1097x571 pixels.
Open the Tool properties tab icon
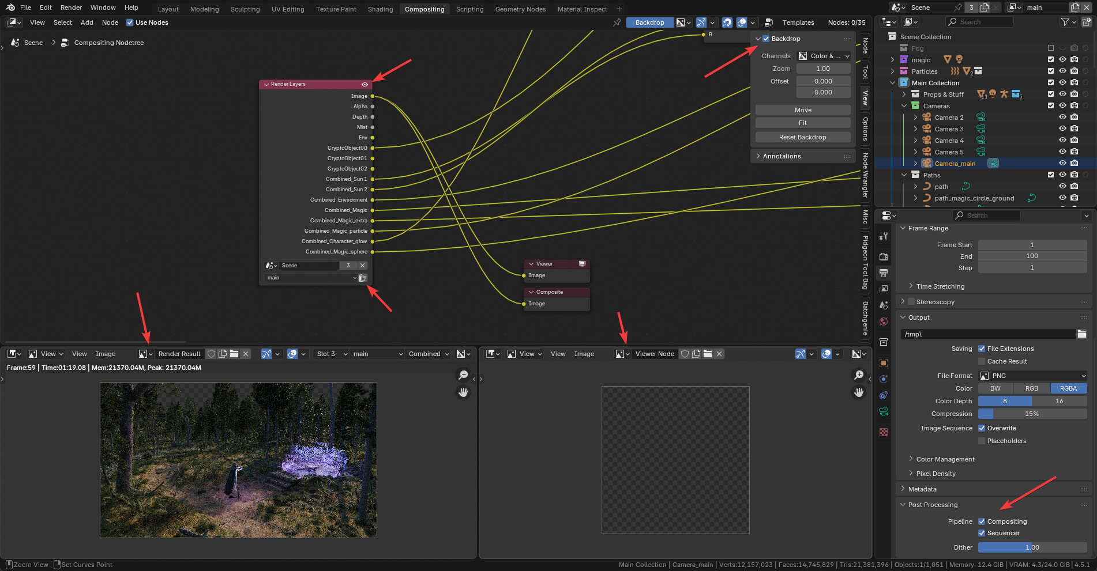pos(884,236)
